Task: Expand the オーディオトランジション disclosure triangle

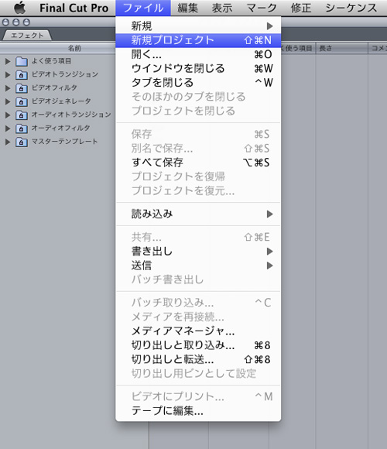Action: (x=8, y=115)
